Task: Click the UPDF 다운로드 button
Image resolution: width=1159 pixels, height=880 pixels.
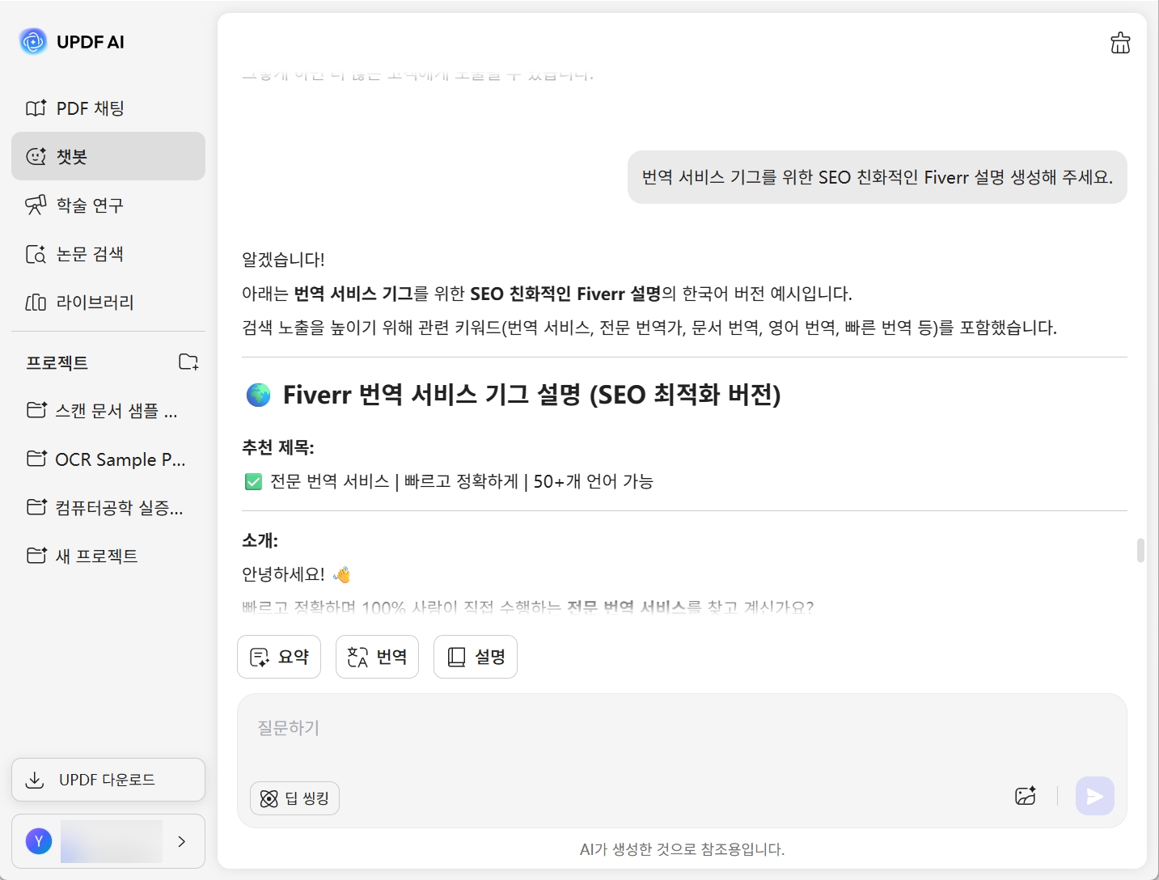Action: coord(108,780)
